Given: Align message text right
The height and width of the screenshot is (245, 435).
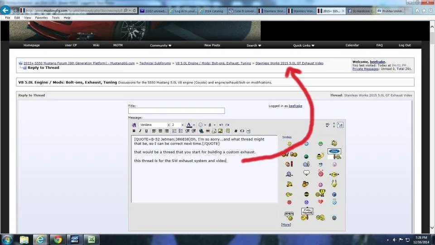Looking at the screenshot, I should point(166,131).
